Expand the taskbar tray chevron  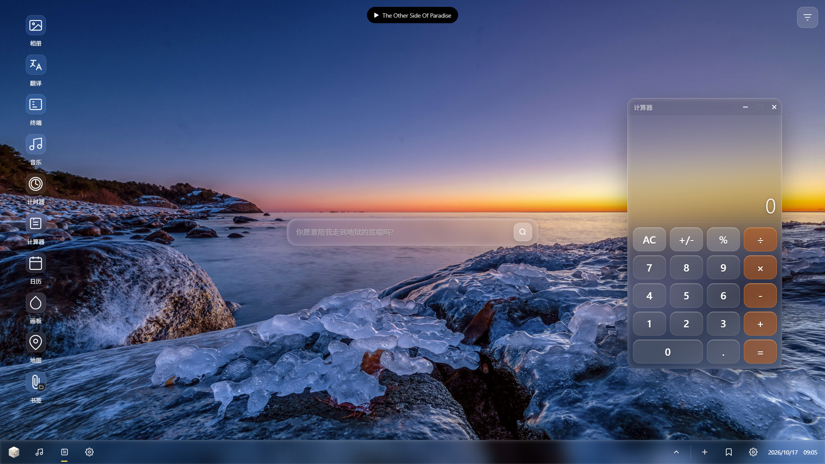coord(676,452)
